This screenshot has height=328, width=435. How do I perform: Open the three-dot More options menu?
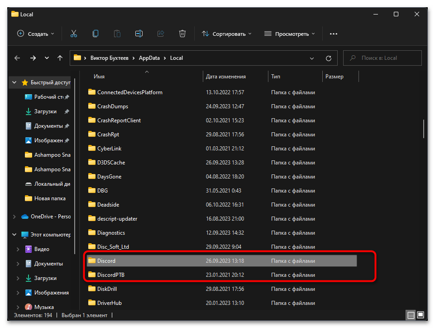click(x=334, y=34)
